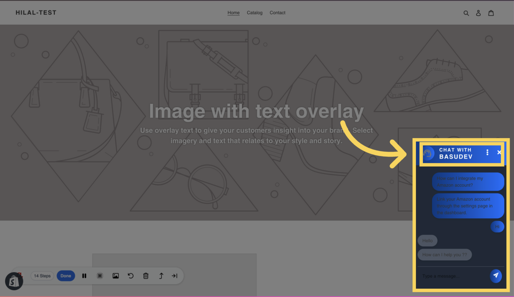Click the 'Type a message...' input field
Screen dimensions: 514x297
coord(453,276)
